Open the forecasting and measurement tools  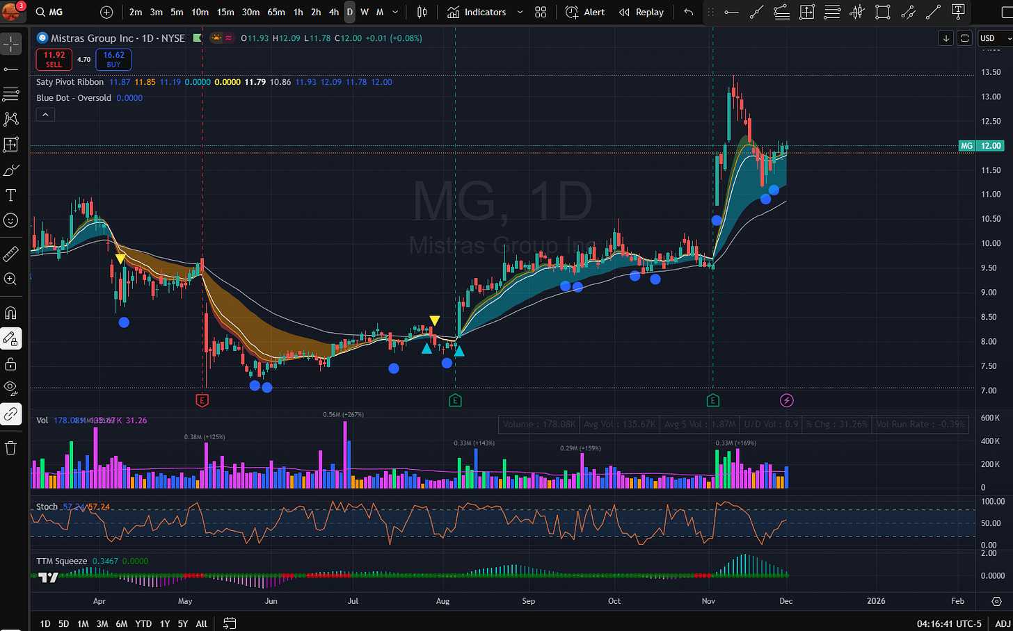tap(11, 145)
